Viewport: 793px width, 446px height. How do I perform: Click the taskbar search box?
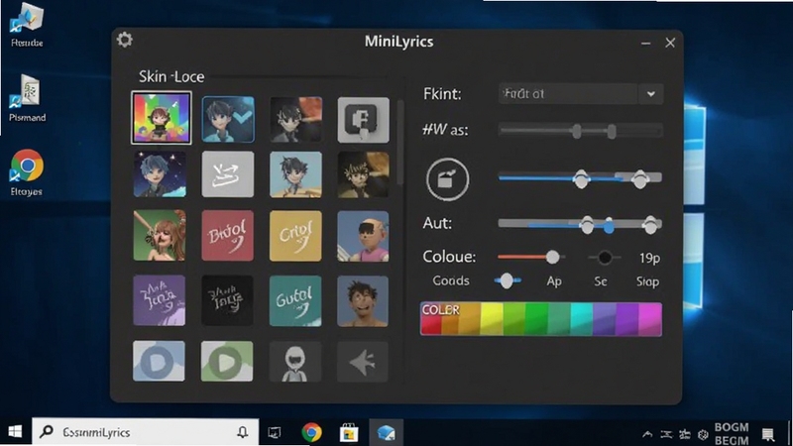pos(146,432)
